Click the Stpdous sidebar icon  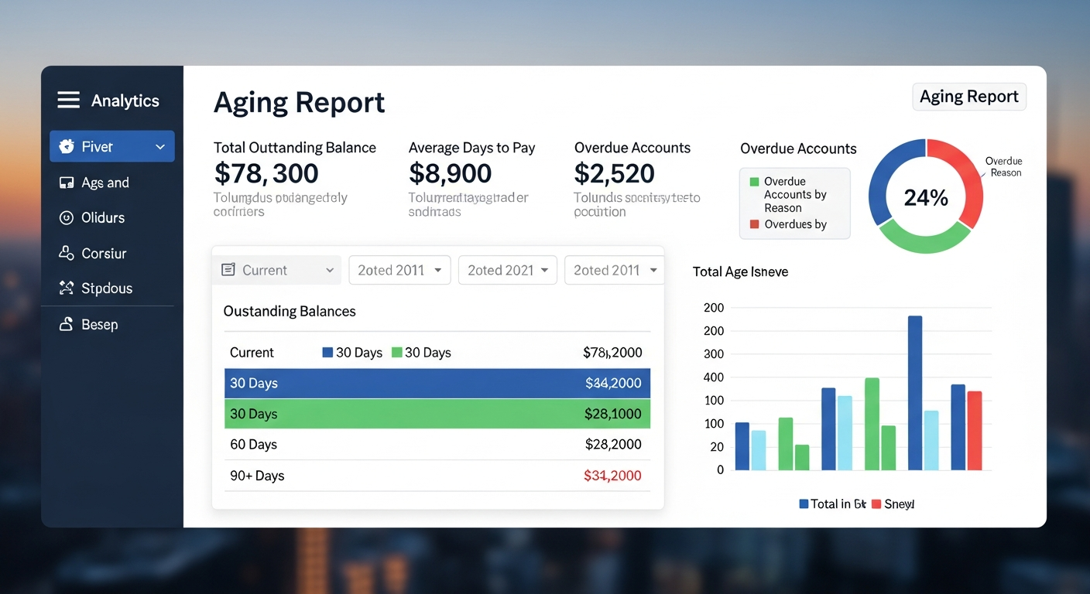67,288
